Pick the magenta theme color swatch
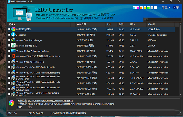Viewport: 183px width, 117px height. pyautogui.click(x=138, y=8)
